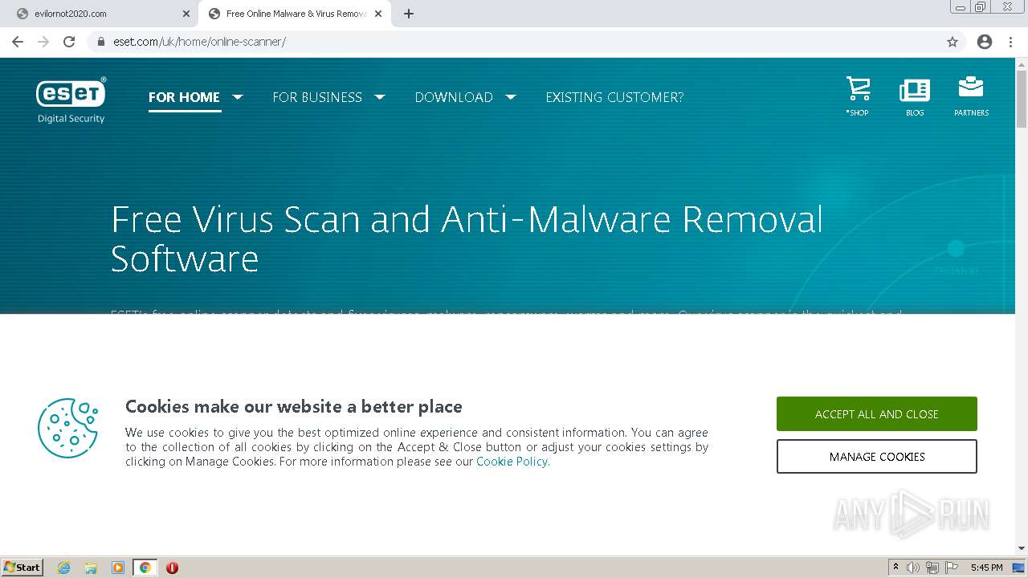Open the media player taskbar icon
Image resolution: width=1028 pixels, height=578 pixels.
[x=118, y=568]
